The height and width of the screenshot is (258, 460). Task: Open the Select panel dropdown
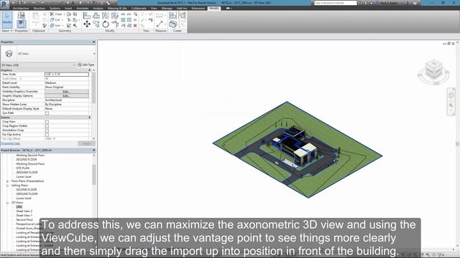[x=7, y=31]
